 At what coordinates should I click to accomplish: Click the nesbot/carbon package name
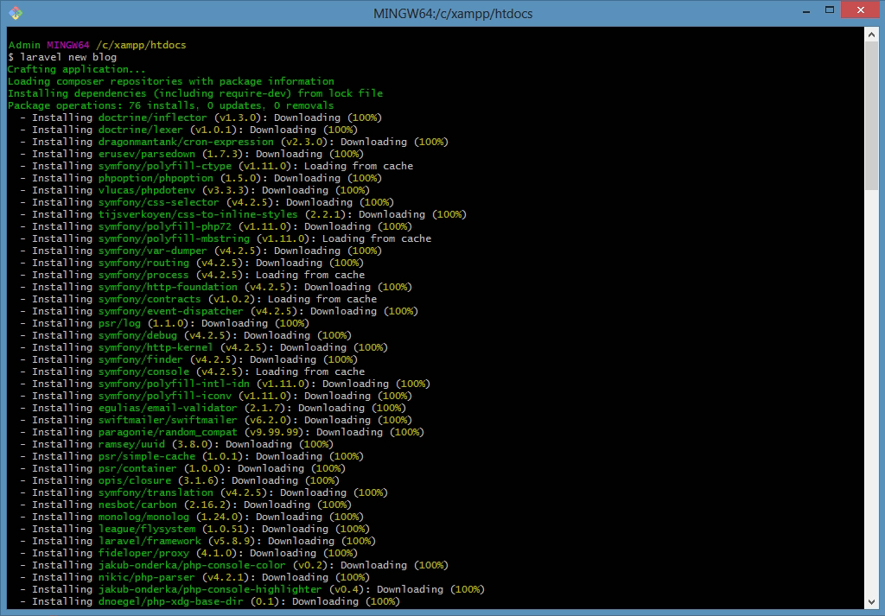click(x=137, y=505)
